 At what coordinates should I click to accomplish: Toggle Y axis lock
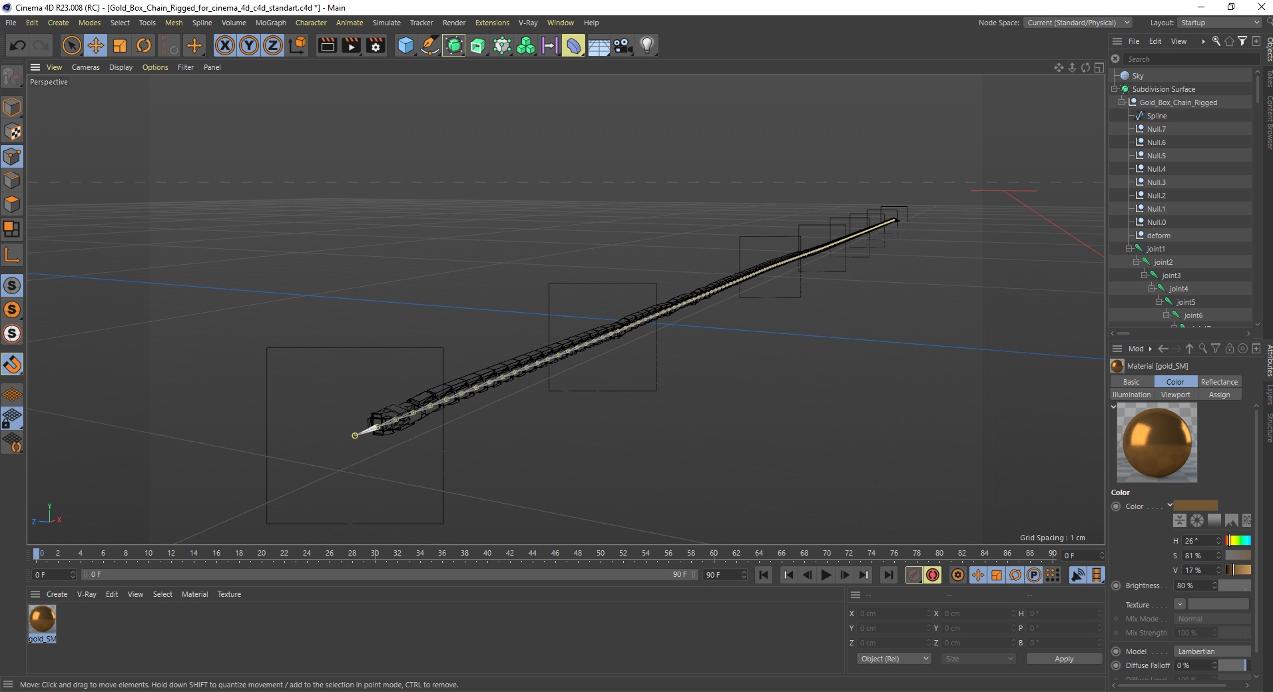[249, 45]
